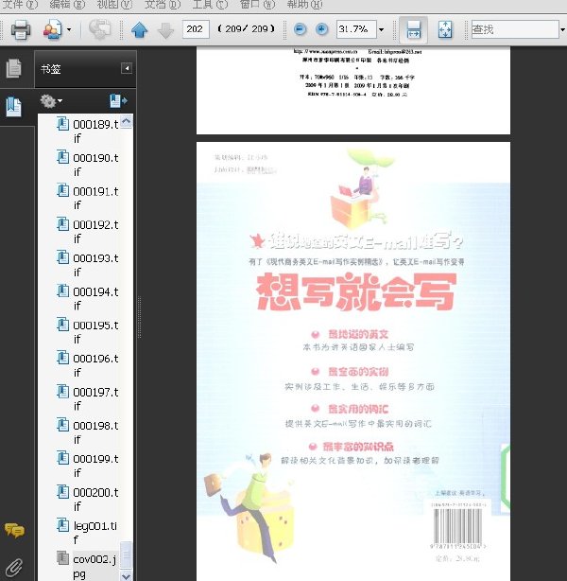
Task: Zoom out with the minus button
Action: (x=300, y=29)
